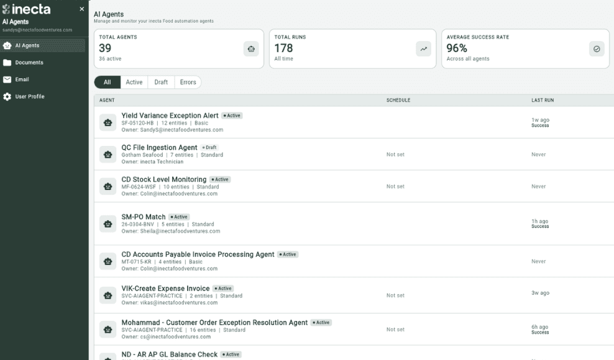Click the LAST RUN column header

(543, 101)
